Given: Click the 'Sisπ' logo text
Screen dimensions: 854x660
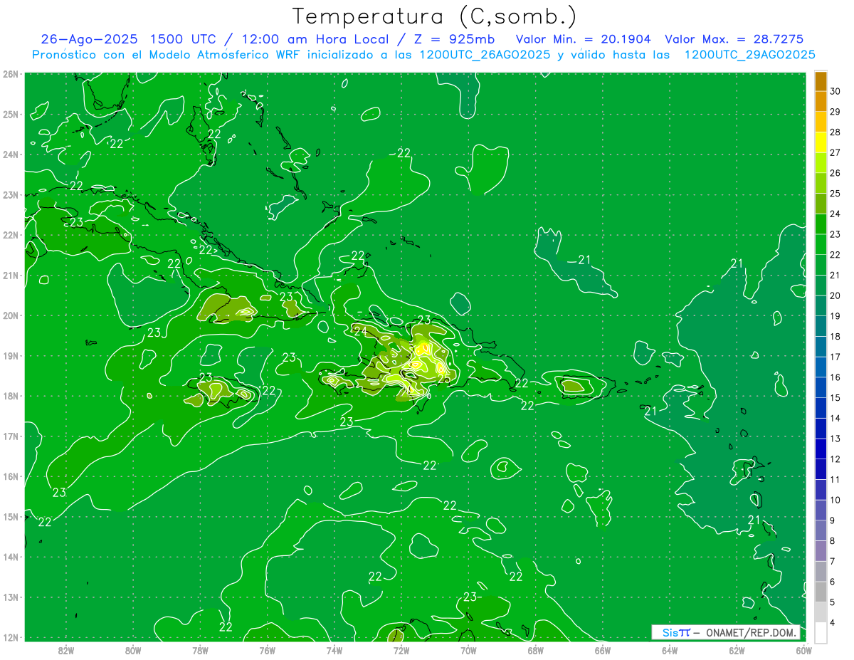Looking at the screenshot, I should 676,633.
